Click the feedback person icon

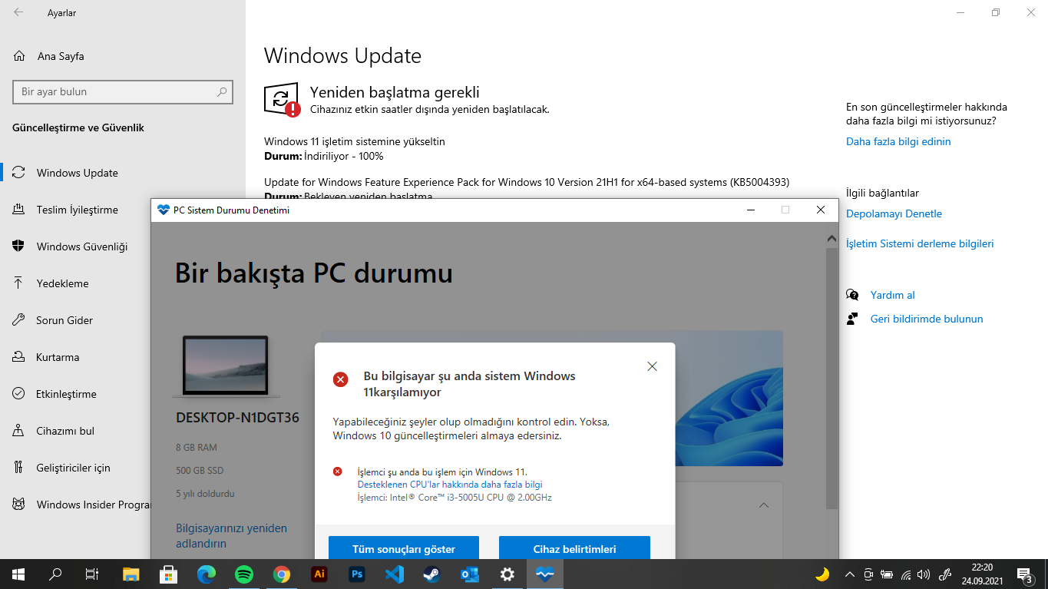[852, 319]
